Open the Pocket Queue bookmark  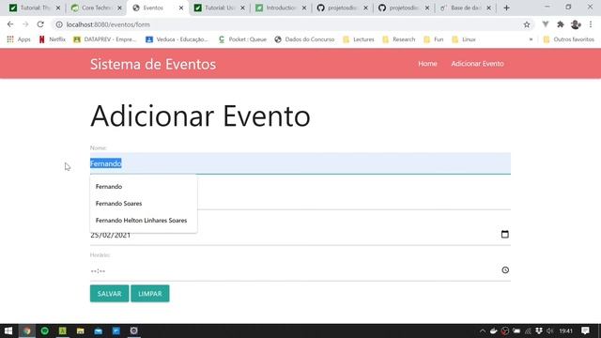click(x=242, y=39)
